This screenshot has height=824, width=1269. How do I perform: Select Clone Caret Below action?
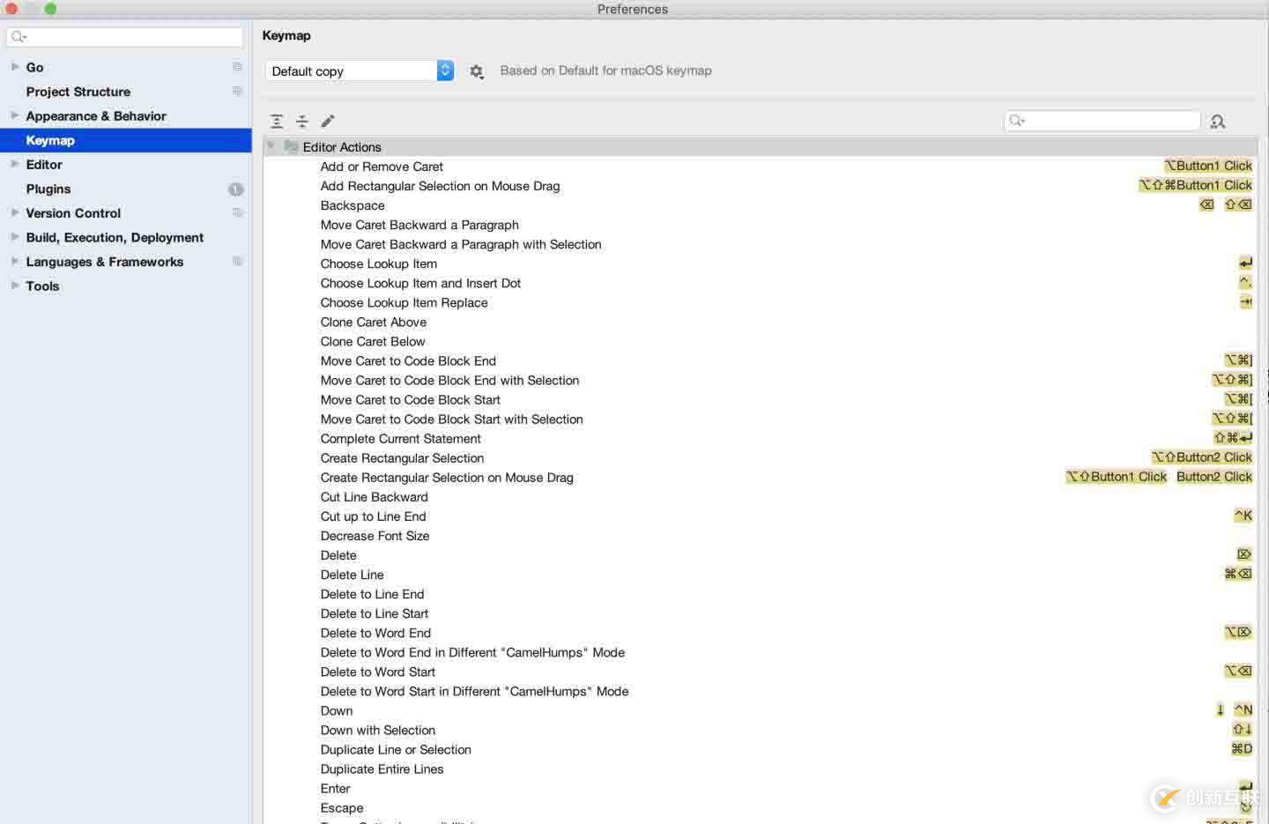coord(373,341)
